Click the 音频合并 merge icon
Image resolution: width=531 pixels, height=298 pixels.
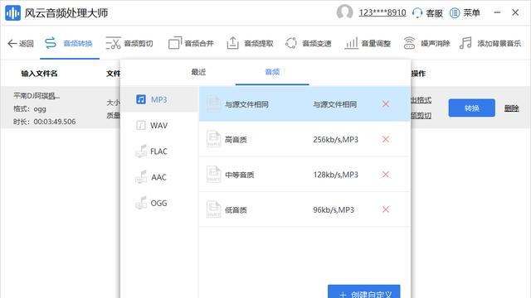pyautogui.click(x=175, y=43)
